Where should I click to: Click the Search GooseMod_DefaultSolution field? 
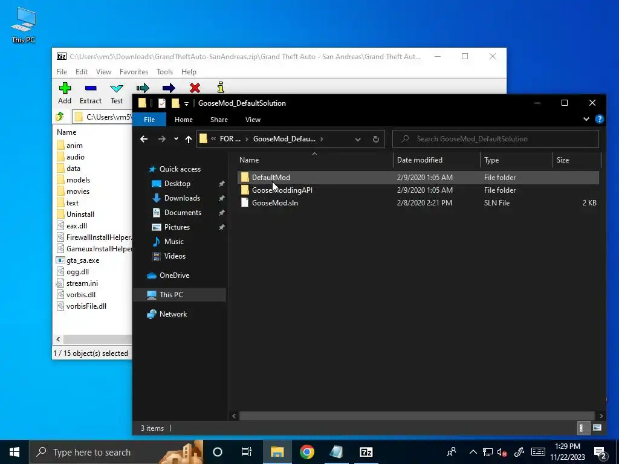pos(496,139)
